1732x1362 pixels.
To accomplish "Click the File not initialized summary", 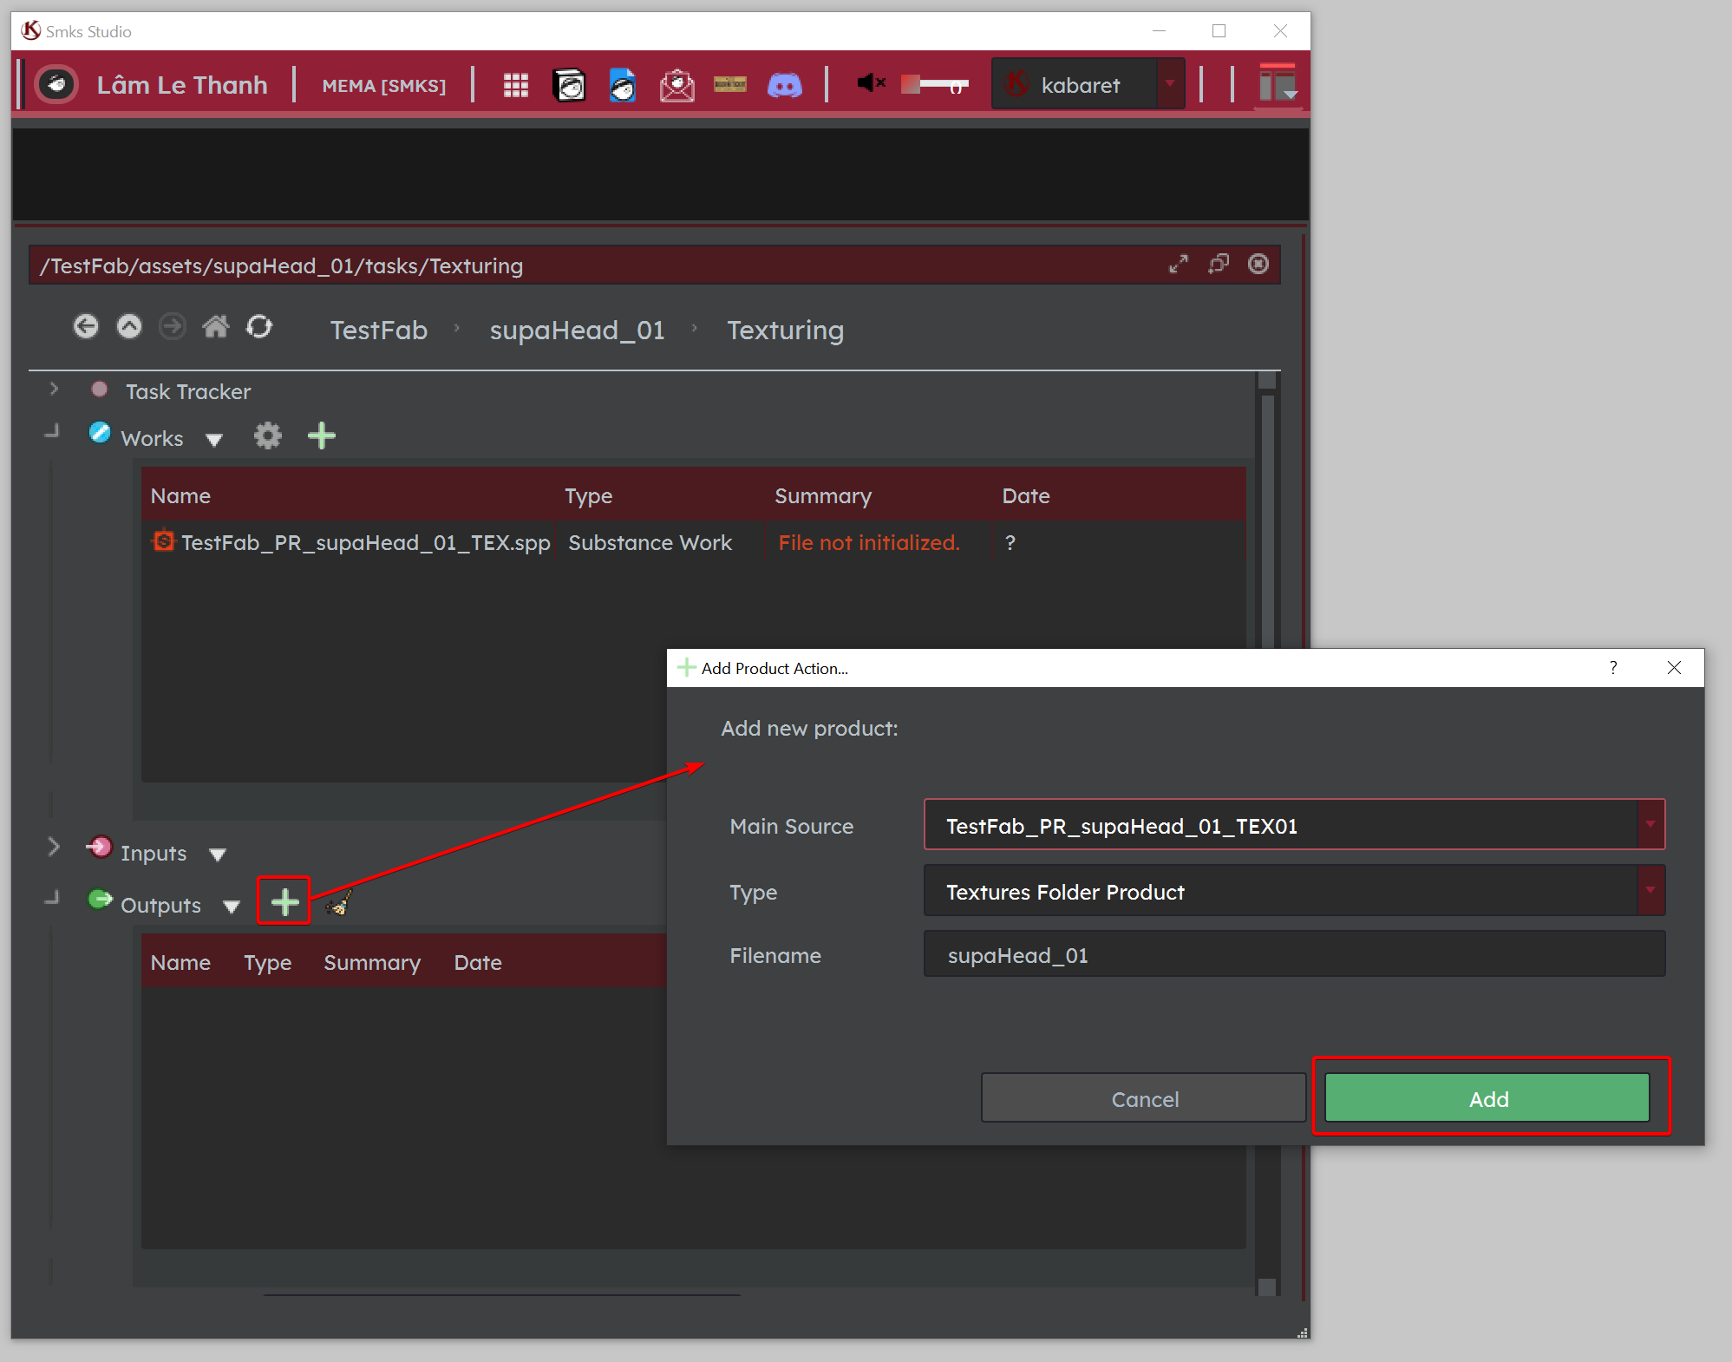I will pyautogui.click(x=869, y=542).
